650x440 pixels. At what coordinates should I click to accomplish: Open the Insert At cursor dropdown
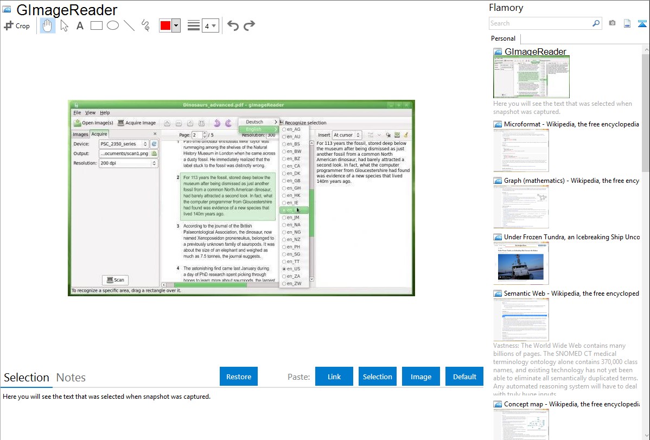[x=347, y=135]
